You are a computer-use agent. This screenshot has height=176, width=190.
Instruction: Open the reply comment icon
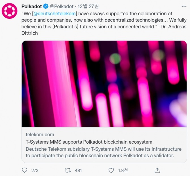[x=25, y=170]
